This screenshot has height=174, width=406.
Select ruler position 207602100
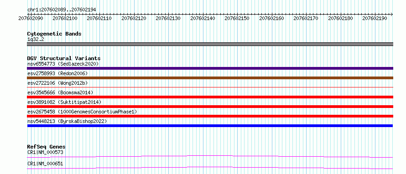click(x=65, y=18)
